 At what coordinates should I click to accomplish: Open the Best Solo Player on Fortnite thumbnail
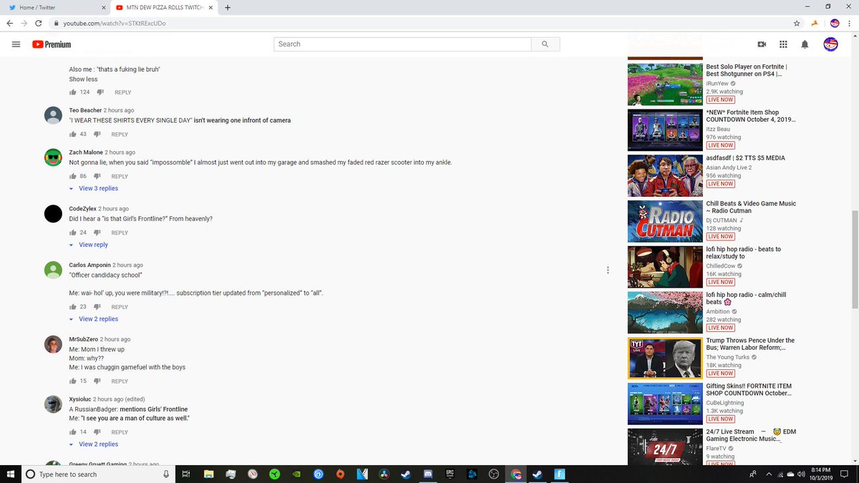(x=665, y=84)
